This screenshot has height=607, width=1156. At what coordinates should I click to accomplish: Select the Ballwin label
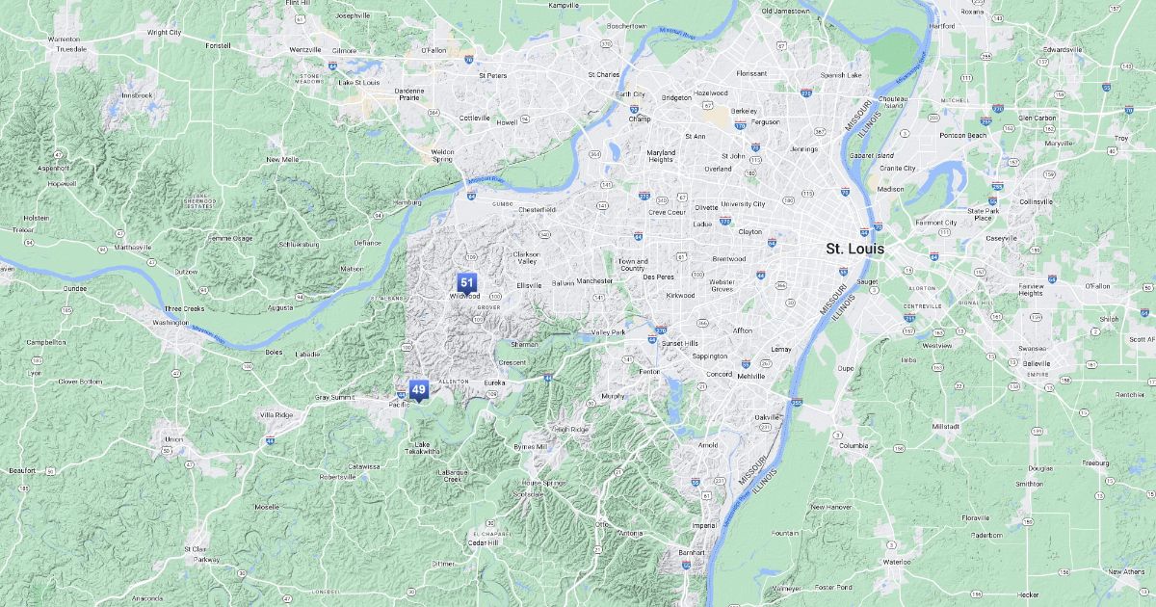(563, 283)
